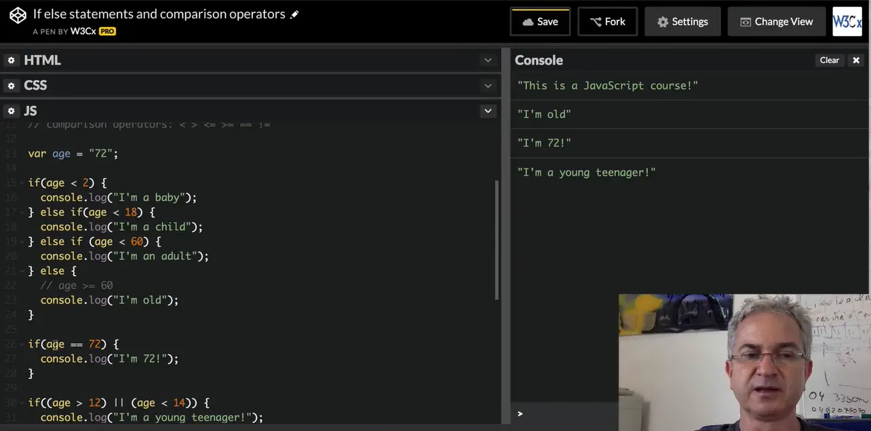The image size is (871, 431).
Task: Open W3Cx author profile link
Action: pyautogui.click(x=83, y=31)
